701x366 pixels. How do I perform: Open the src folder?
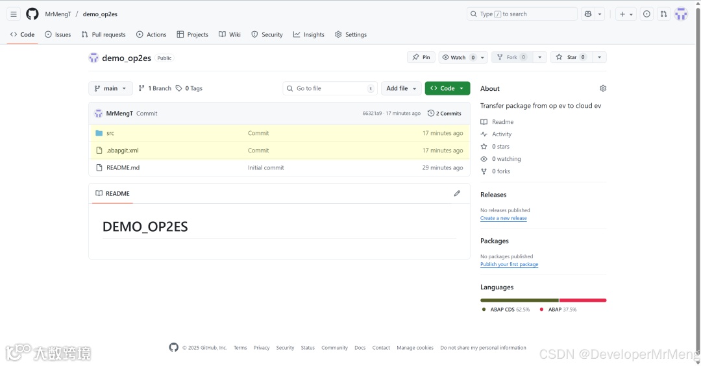[x=110, y=133]
